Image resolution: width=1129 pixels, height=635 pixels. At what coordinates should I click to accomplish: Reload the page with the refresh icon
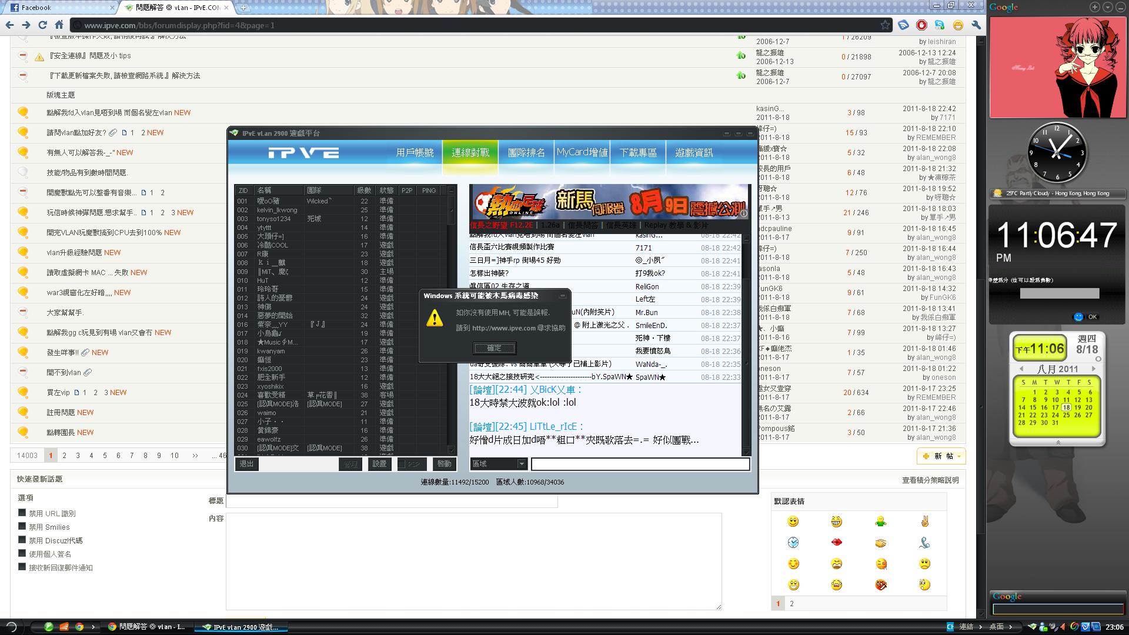click(42, 25)
